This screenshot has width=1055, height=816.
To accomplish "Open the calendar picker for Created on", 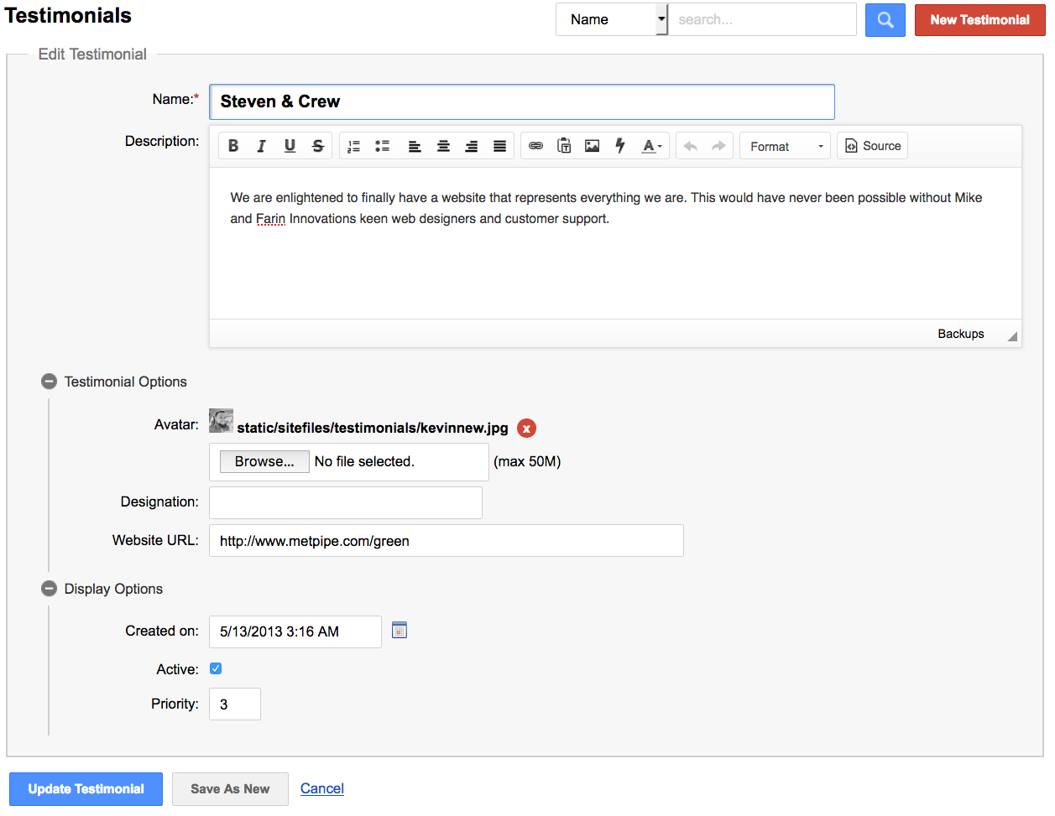I will tap(400, 630).
